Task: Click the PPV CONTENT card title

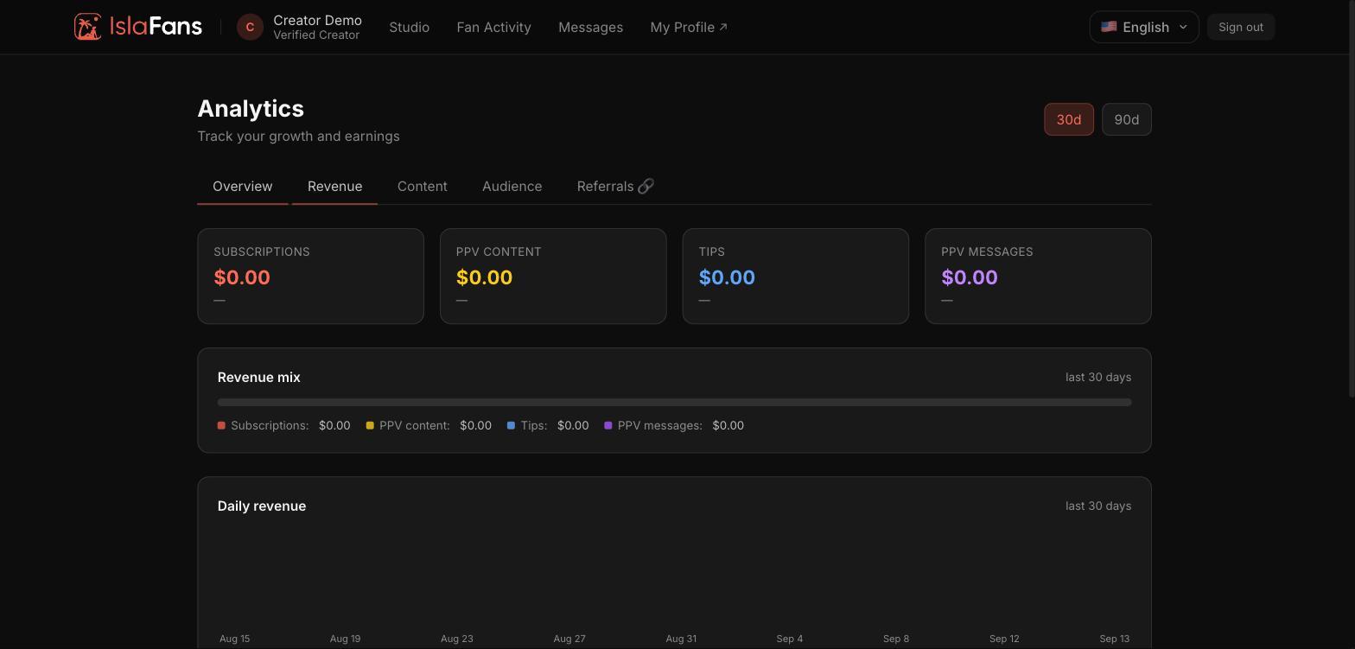Action: pos(499,252)
